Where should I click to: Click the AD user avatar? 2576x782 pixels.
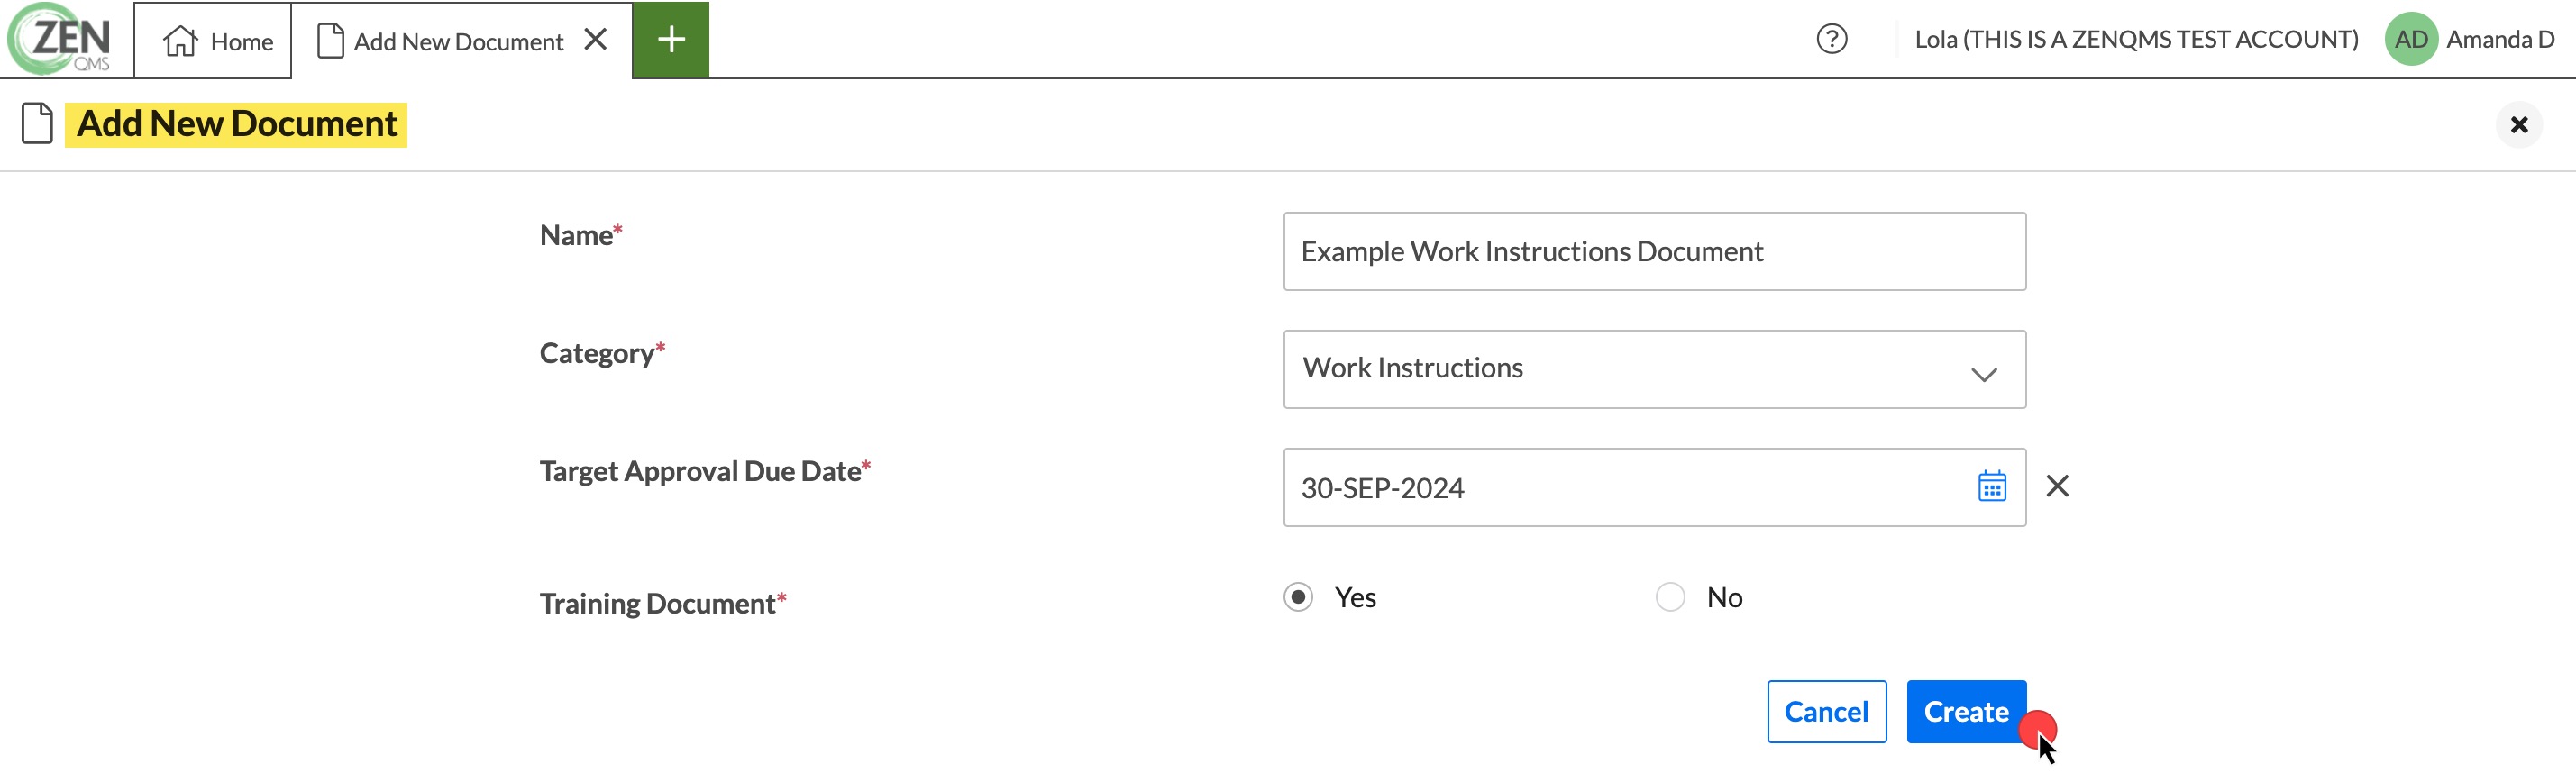(2411, 39)
